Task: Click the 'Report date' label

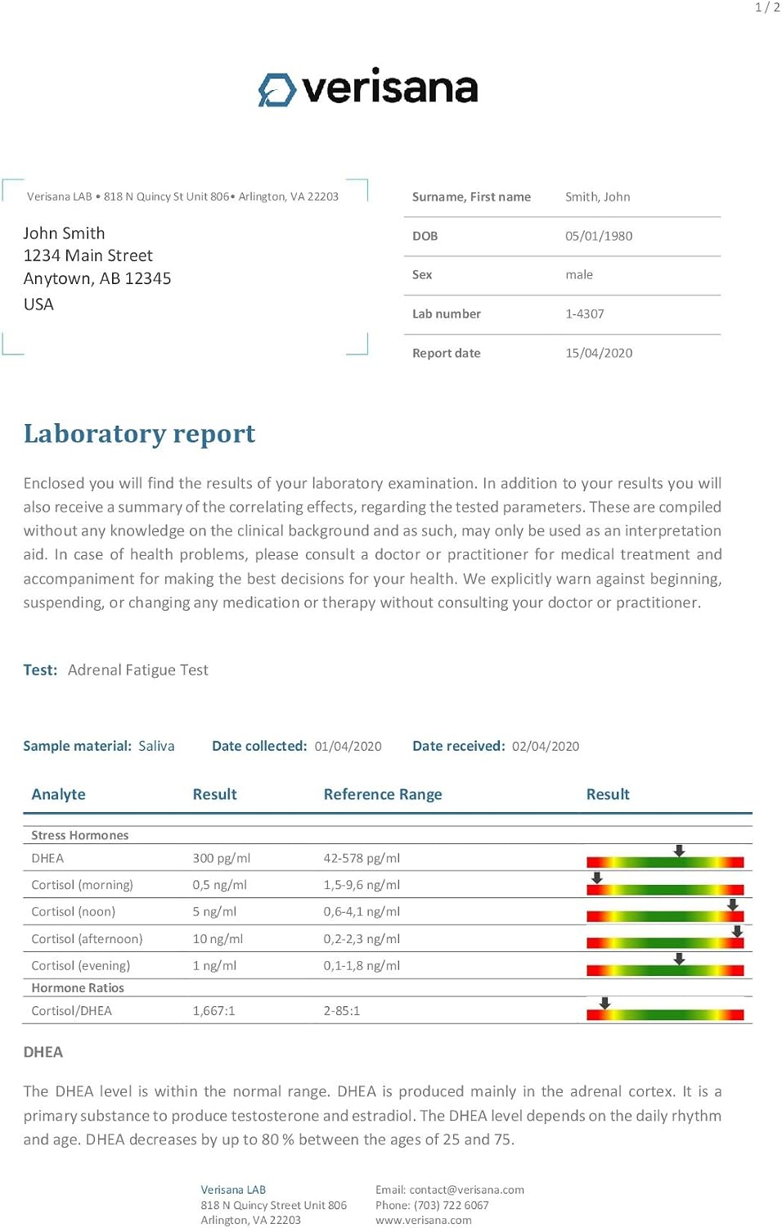Action: point(447,353)
